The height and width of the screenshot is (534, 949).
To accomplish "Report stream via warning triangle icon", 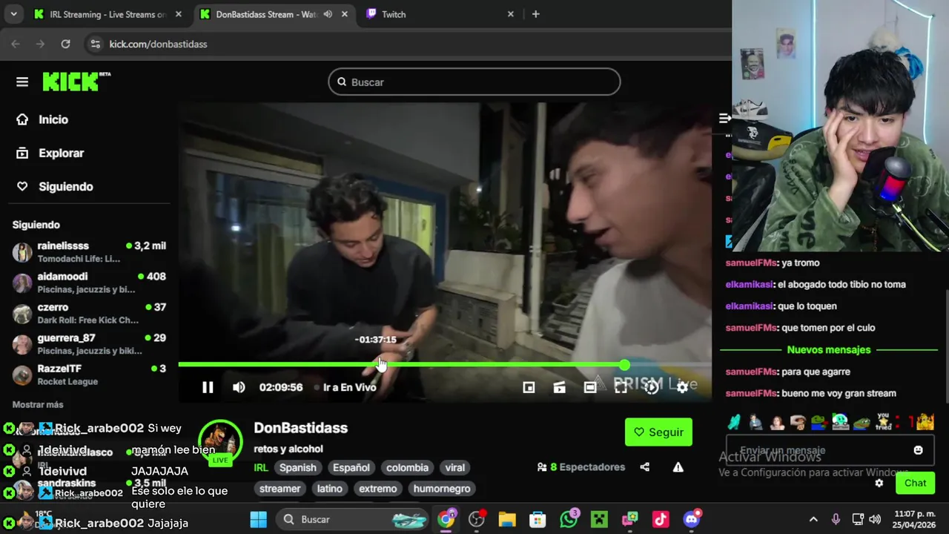I will point(678,467).
